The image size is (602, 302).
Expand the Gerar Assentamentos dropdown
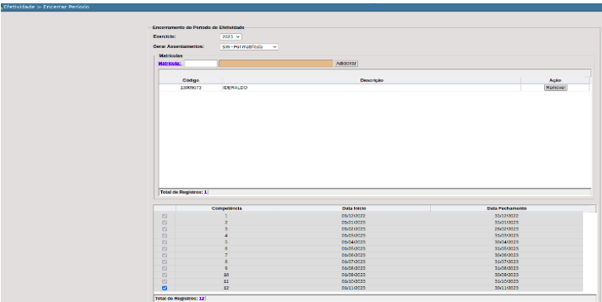pos(249,46)
